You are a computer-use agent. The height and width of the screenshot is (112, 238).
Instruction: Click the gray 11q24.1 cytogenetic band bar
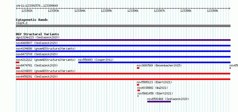tap(123, 26)
